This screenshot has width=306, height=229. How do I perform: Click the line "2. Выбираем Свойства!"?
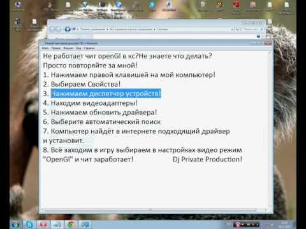[82, 84]
